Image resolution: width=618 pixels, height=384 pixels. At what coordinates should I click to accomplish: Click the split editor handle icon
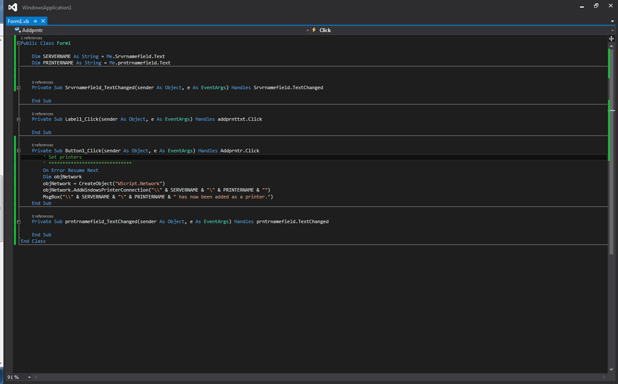click(x=611, y=38)
